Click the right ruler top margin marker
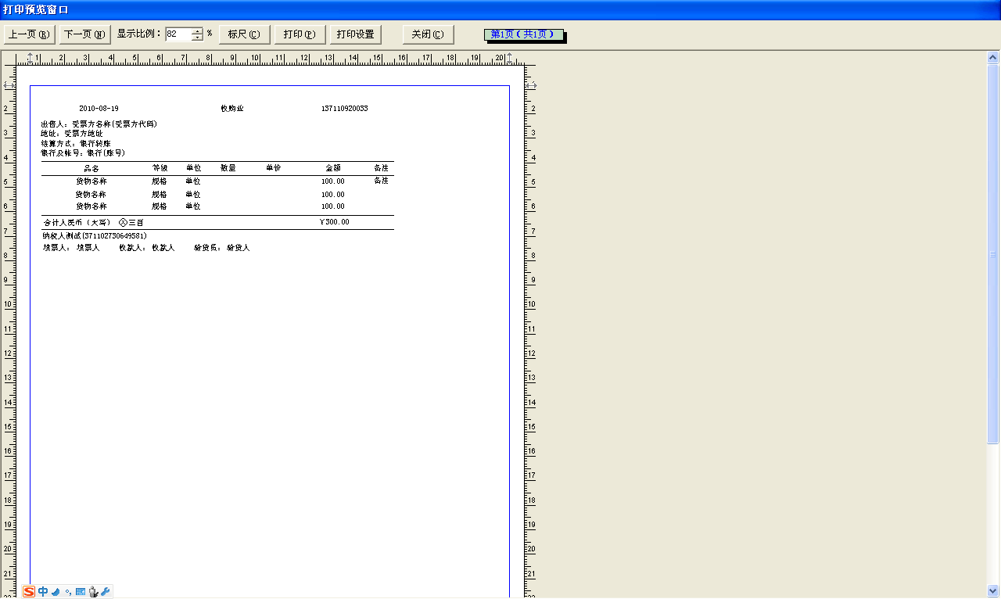Image resolution: width=1001 pixels, height=599 pixels. pos(530,84)
